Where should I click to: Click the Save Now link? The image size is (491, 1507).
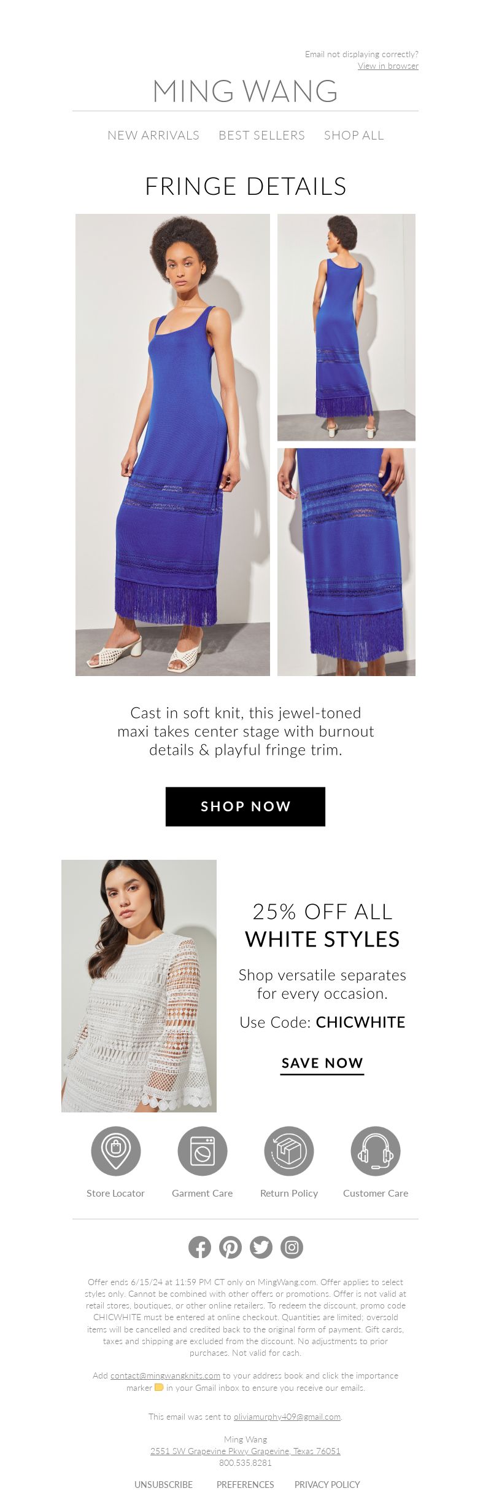[322, 1064]
